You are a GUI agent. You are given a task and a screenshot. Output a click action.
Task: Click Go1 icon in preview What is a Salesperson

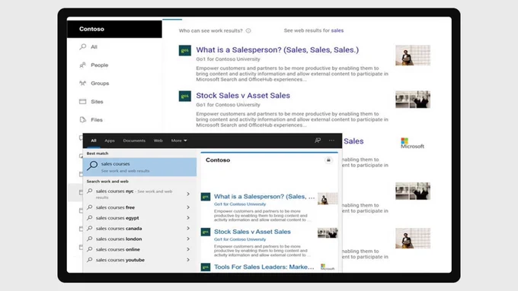[206, 197]
